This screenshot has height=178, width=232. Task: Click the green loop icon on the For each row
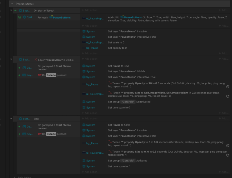19,17
